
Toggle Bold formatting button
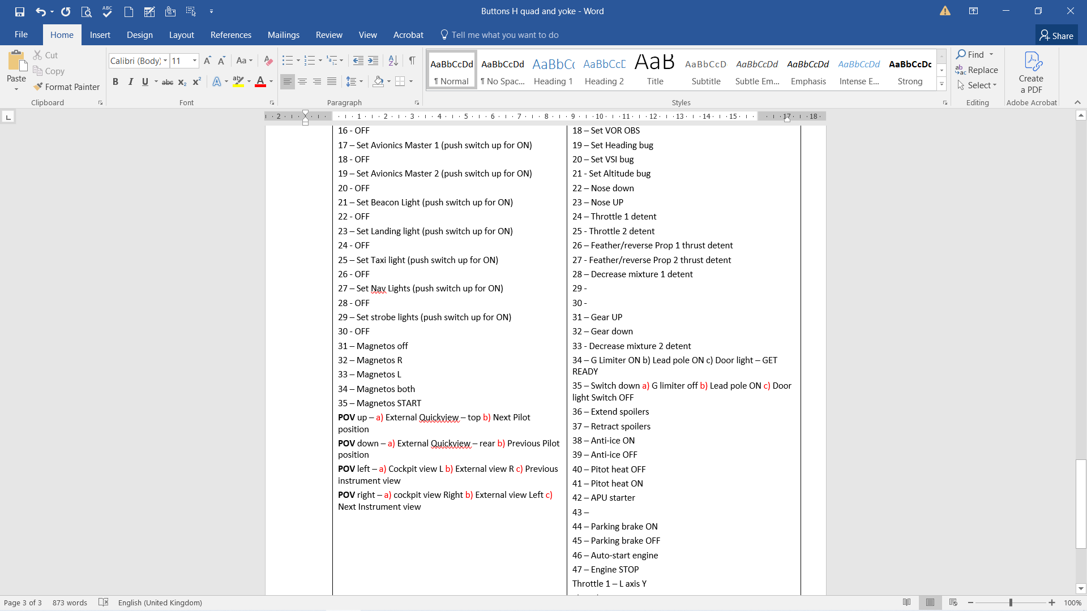point(115,81)
